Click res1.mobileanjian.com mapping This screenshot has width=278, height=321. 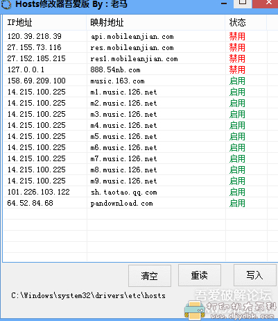134,59
